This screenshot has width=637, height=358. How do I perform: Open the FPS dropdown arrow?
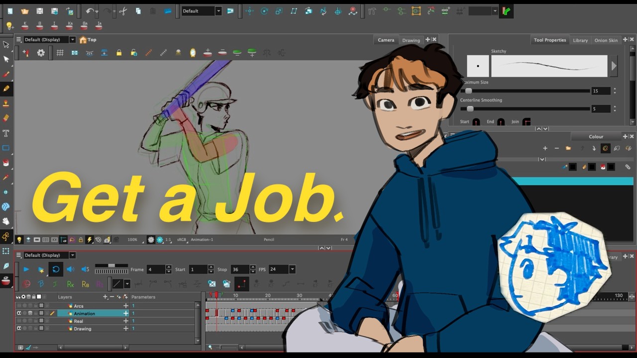[292, 269]
